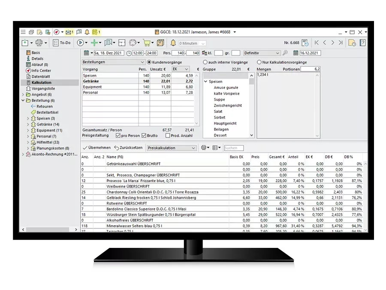
Task: Click the green plus add icon
Action: [93, 43]
